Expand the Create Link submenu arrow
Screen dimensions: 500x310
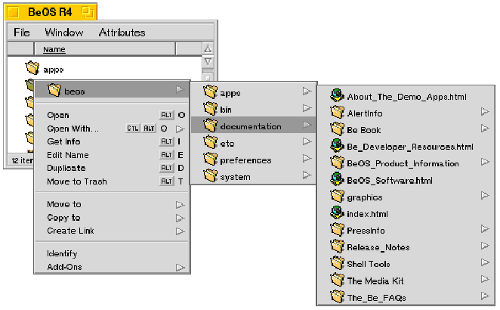[181, 231]
